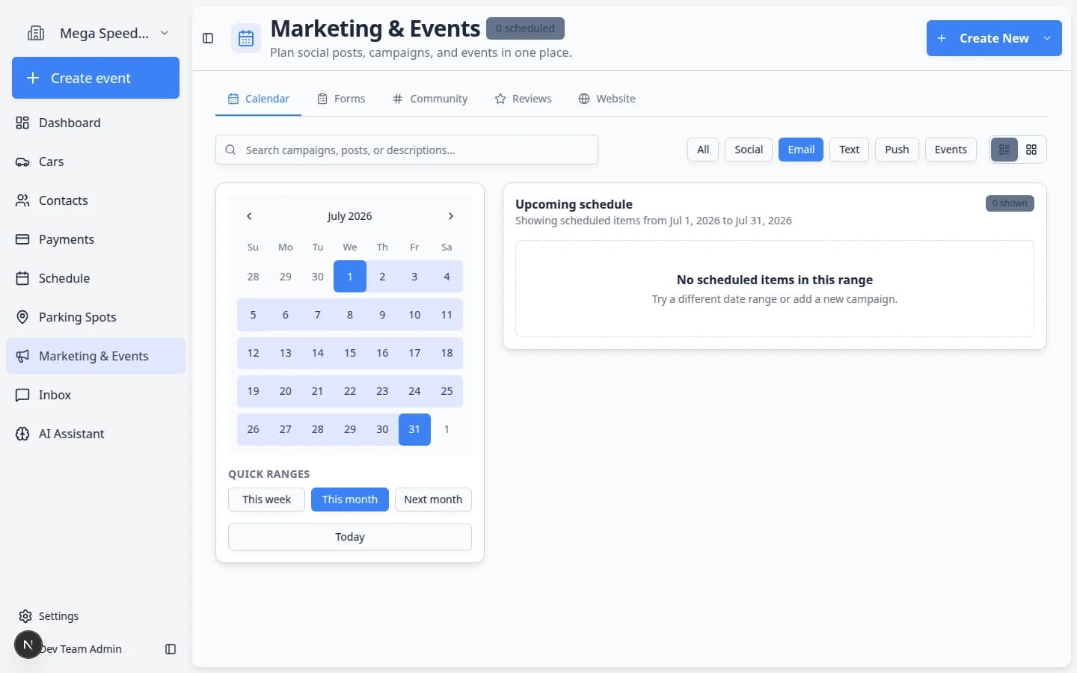
Task: Click the 0 shown badge
Action: (x=1010, y=203)
